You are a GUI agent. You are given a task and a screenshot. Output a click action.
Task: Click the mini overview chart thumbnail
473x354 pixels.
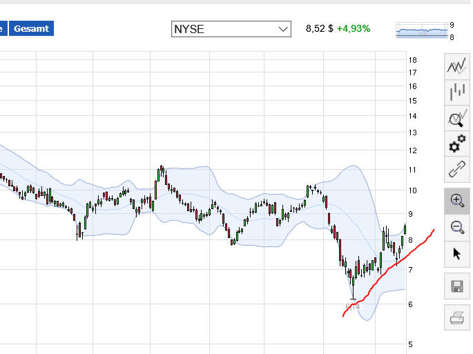click(421, 31)
